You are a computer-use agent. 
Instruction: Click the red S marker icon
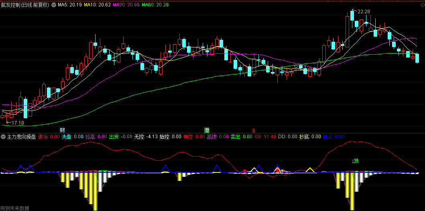[x=254, y=130]
